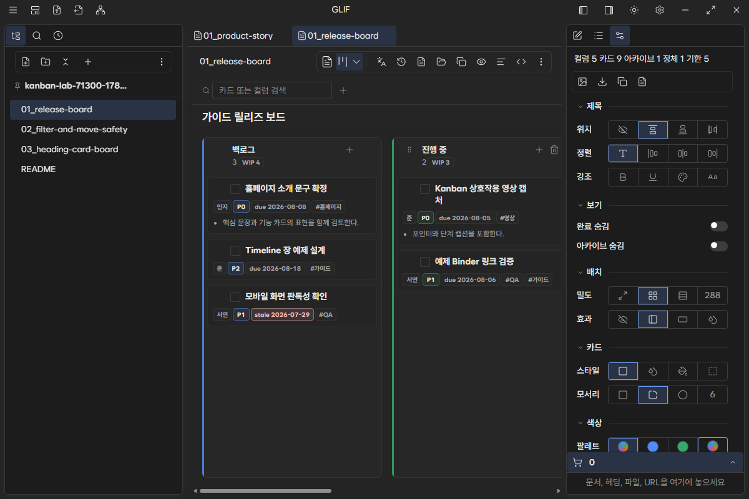Open the list tab in right panel
The width and height of the screenshot is (749, 499).
coord(599,36)
